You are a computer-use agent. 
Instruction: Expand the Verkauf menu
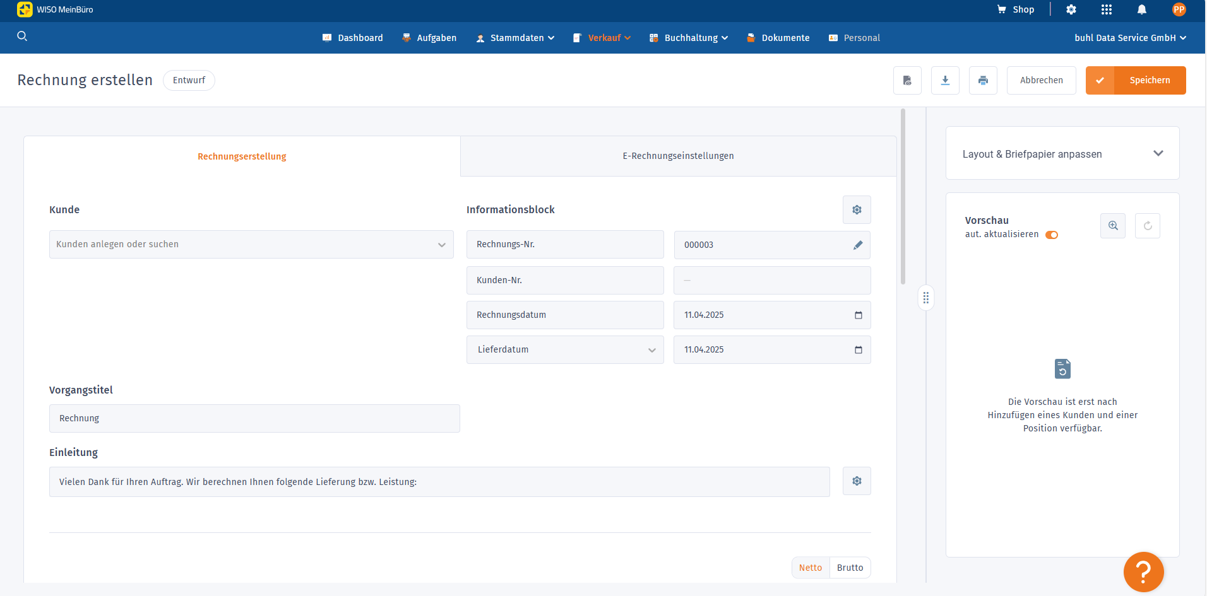[x=602, y=38]
